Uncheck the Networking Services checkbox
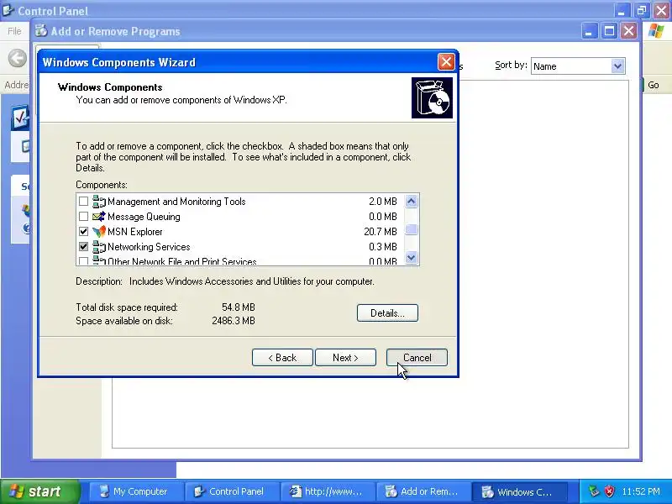 [83, 247]
